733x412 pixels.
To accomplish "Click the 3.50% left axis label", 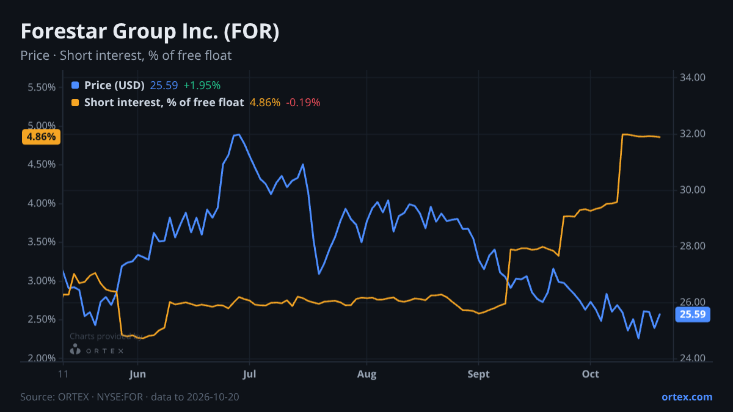I will tap(42, 242).
